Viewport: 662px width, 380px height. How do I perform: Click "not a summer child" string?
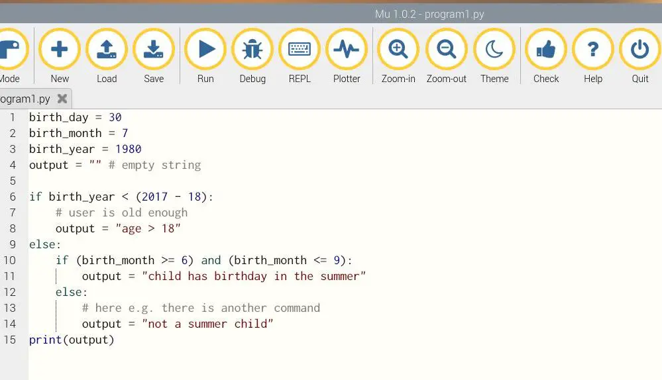(207, 324)
